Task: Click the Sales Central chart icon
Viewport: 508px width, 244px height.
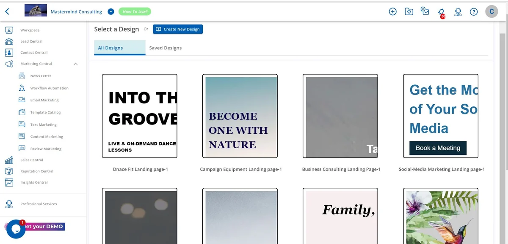Action: click(9, 160)
